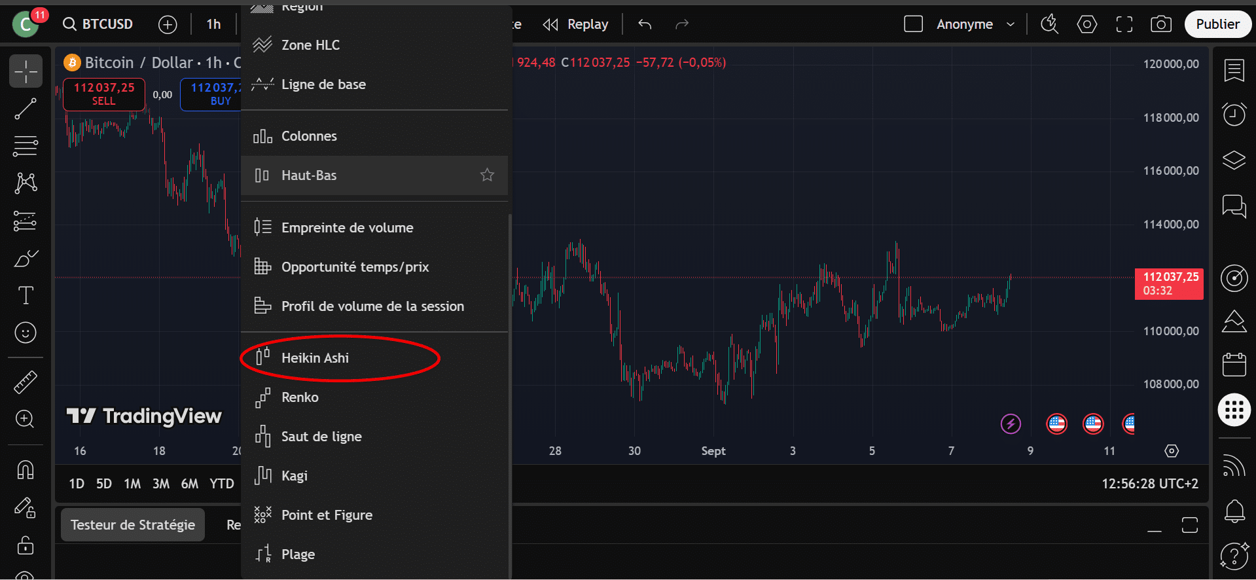Open the emoji icons tool
Image resolution: width=1256 pixels, height=580 pixels.
point(26,333)
